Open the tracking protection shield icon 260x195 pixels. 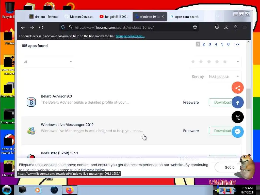tap(63, 27)
